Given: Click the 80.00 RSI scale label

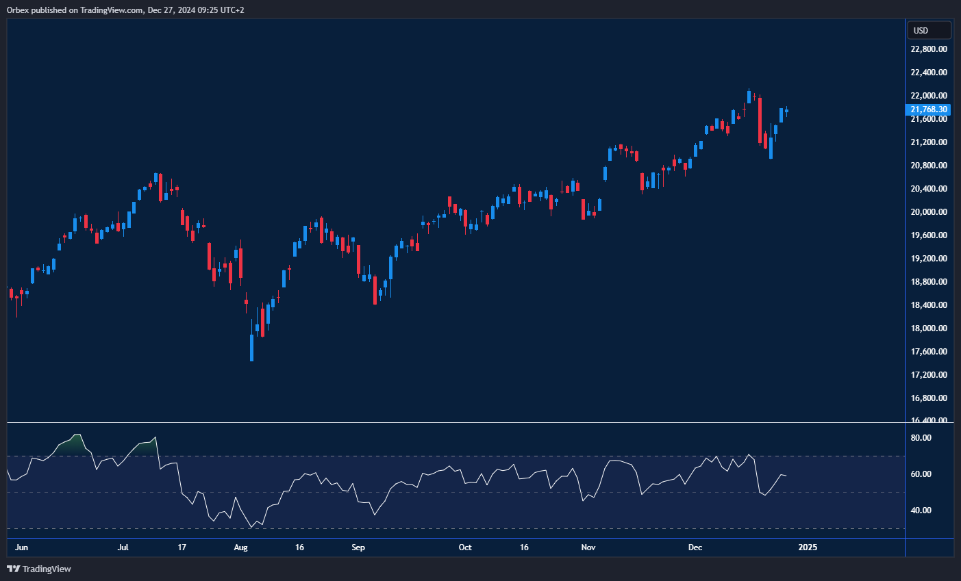Looking at the screenshot, I should (x=921, y=438).
